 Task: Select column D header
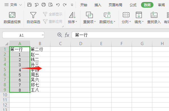click(x=81, y=44)
